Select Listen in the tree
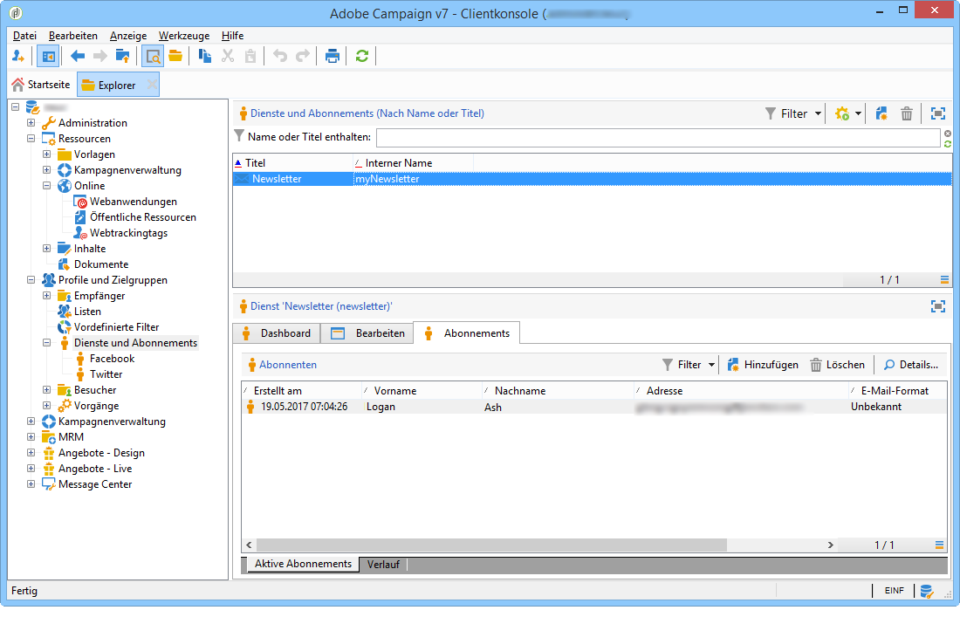This screenshot has height=617, width=960. (87, 312)
